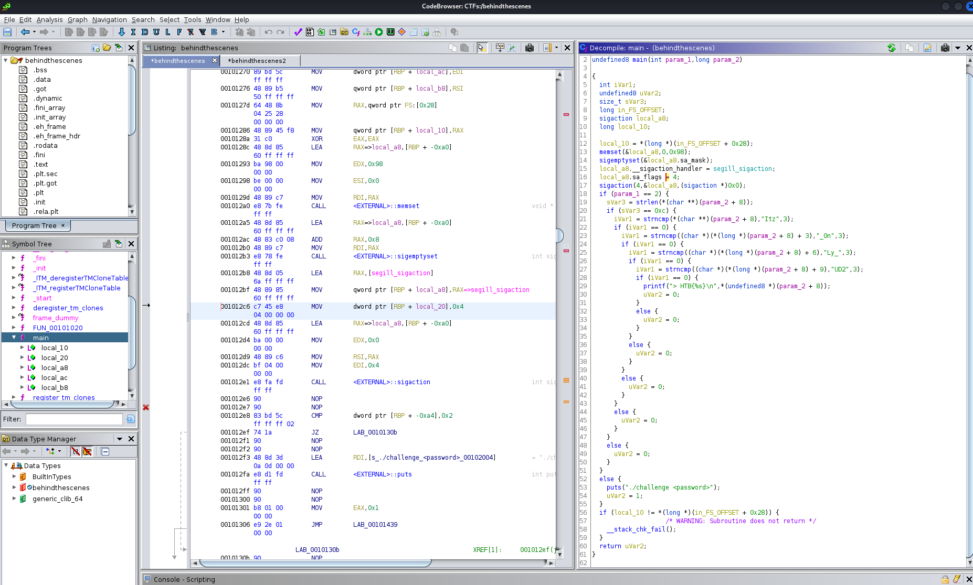This screenshot has width=973, height=585.
Task: Click the Decompile panel edit-signature pencil icon
Action: (x=927, y=48)
